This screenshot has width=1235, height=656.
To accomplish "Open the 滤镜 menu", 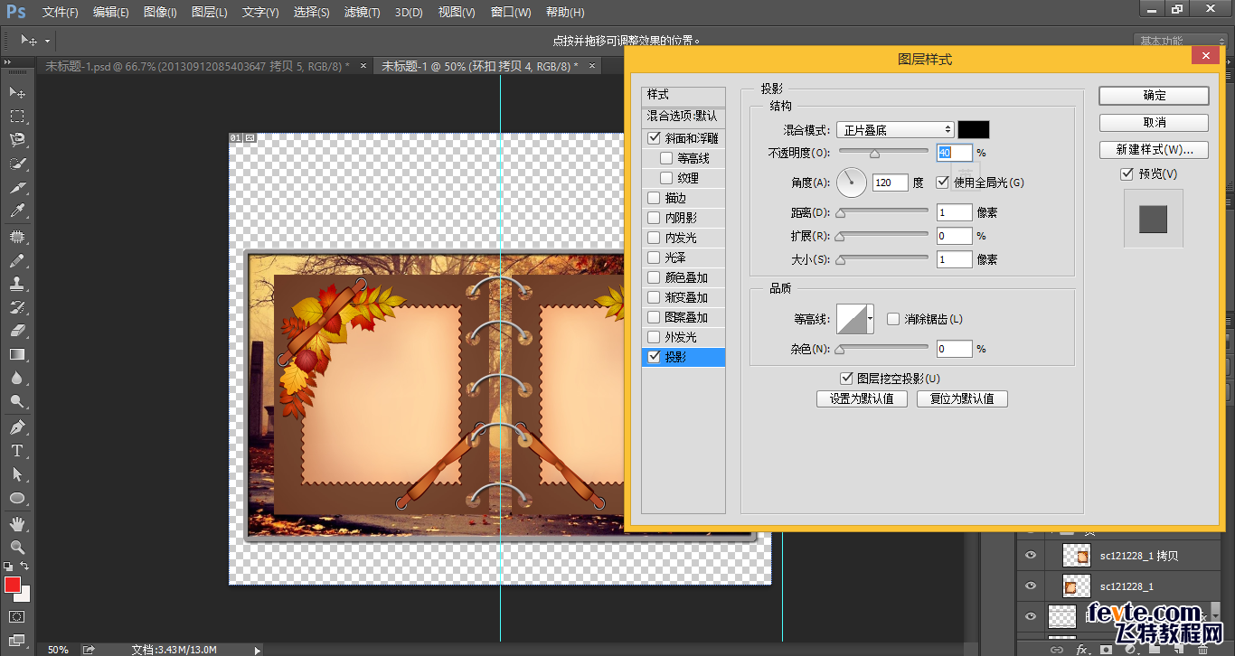I will pos(363,13).
